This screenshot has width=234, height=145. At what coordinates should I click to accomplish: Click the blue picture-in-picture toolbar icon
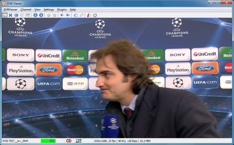pyautogui.click(x=16, y=15)
